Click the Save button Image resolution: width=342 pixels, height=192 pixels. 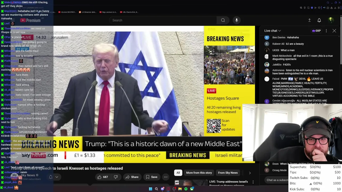click(x=151, y=177)
